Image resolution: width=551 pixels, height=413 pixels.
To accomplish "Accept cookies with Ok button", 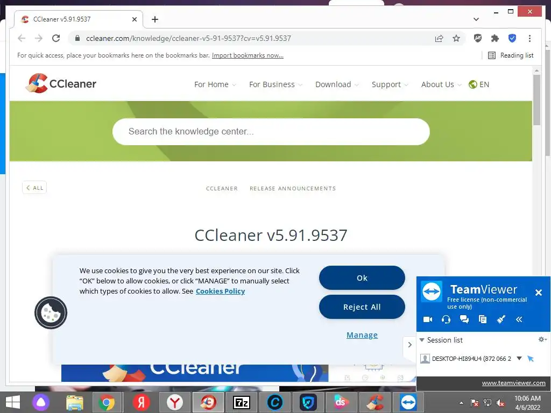I will 362,278.
